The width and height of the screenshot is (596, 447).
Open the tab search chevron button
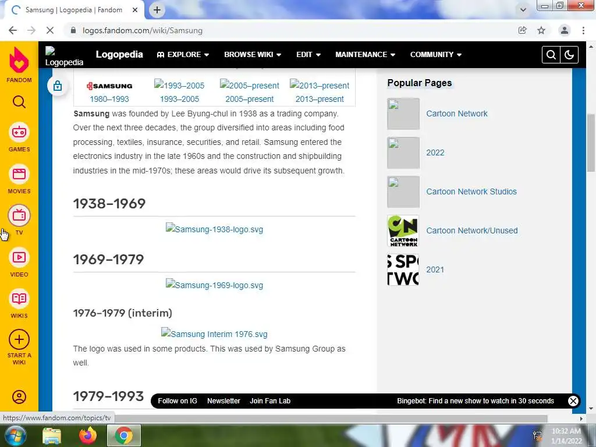point(523,10)
